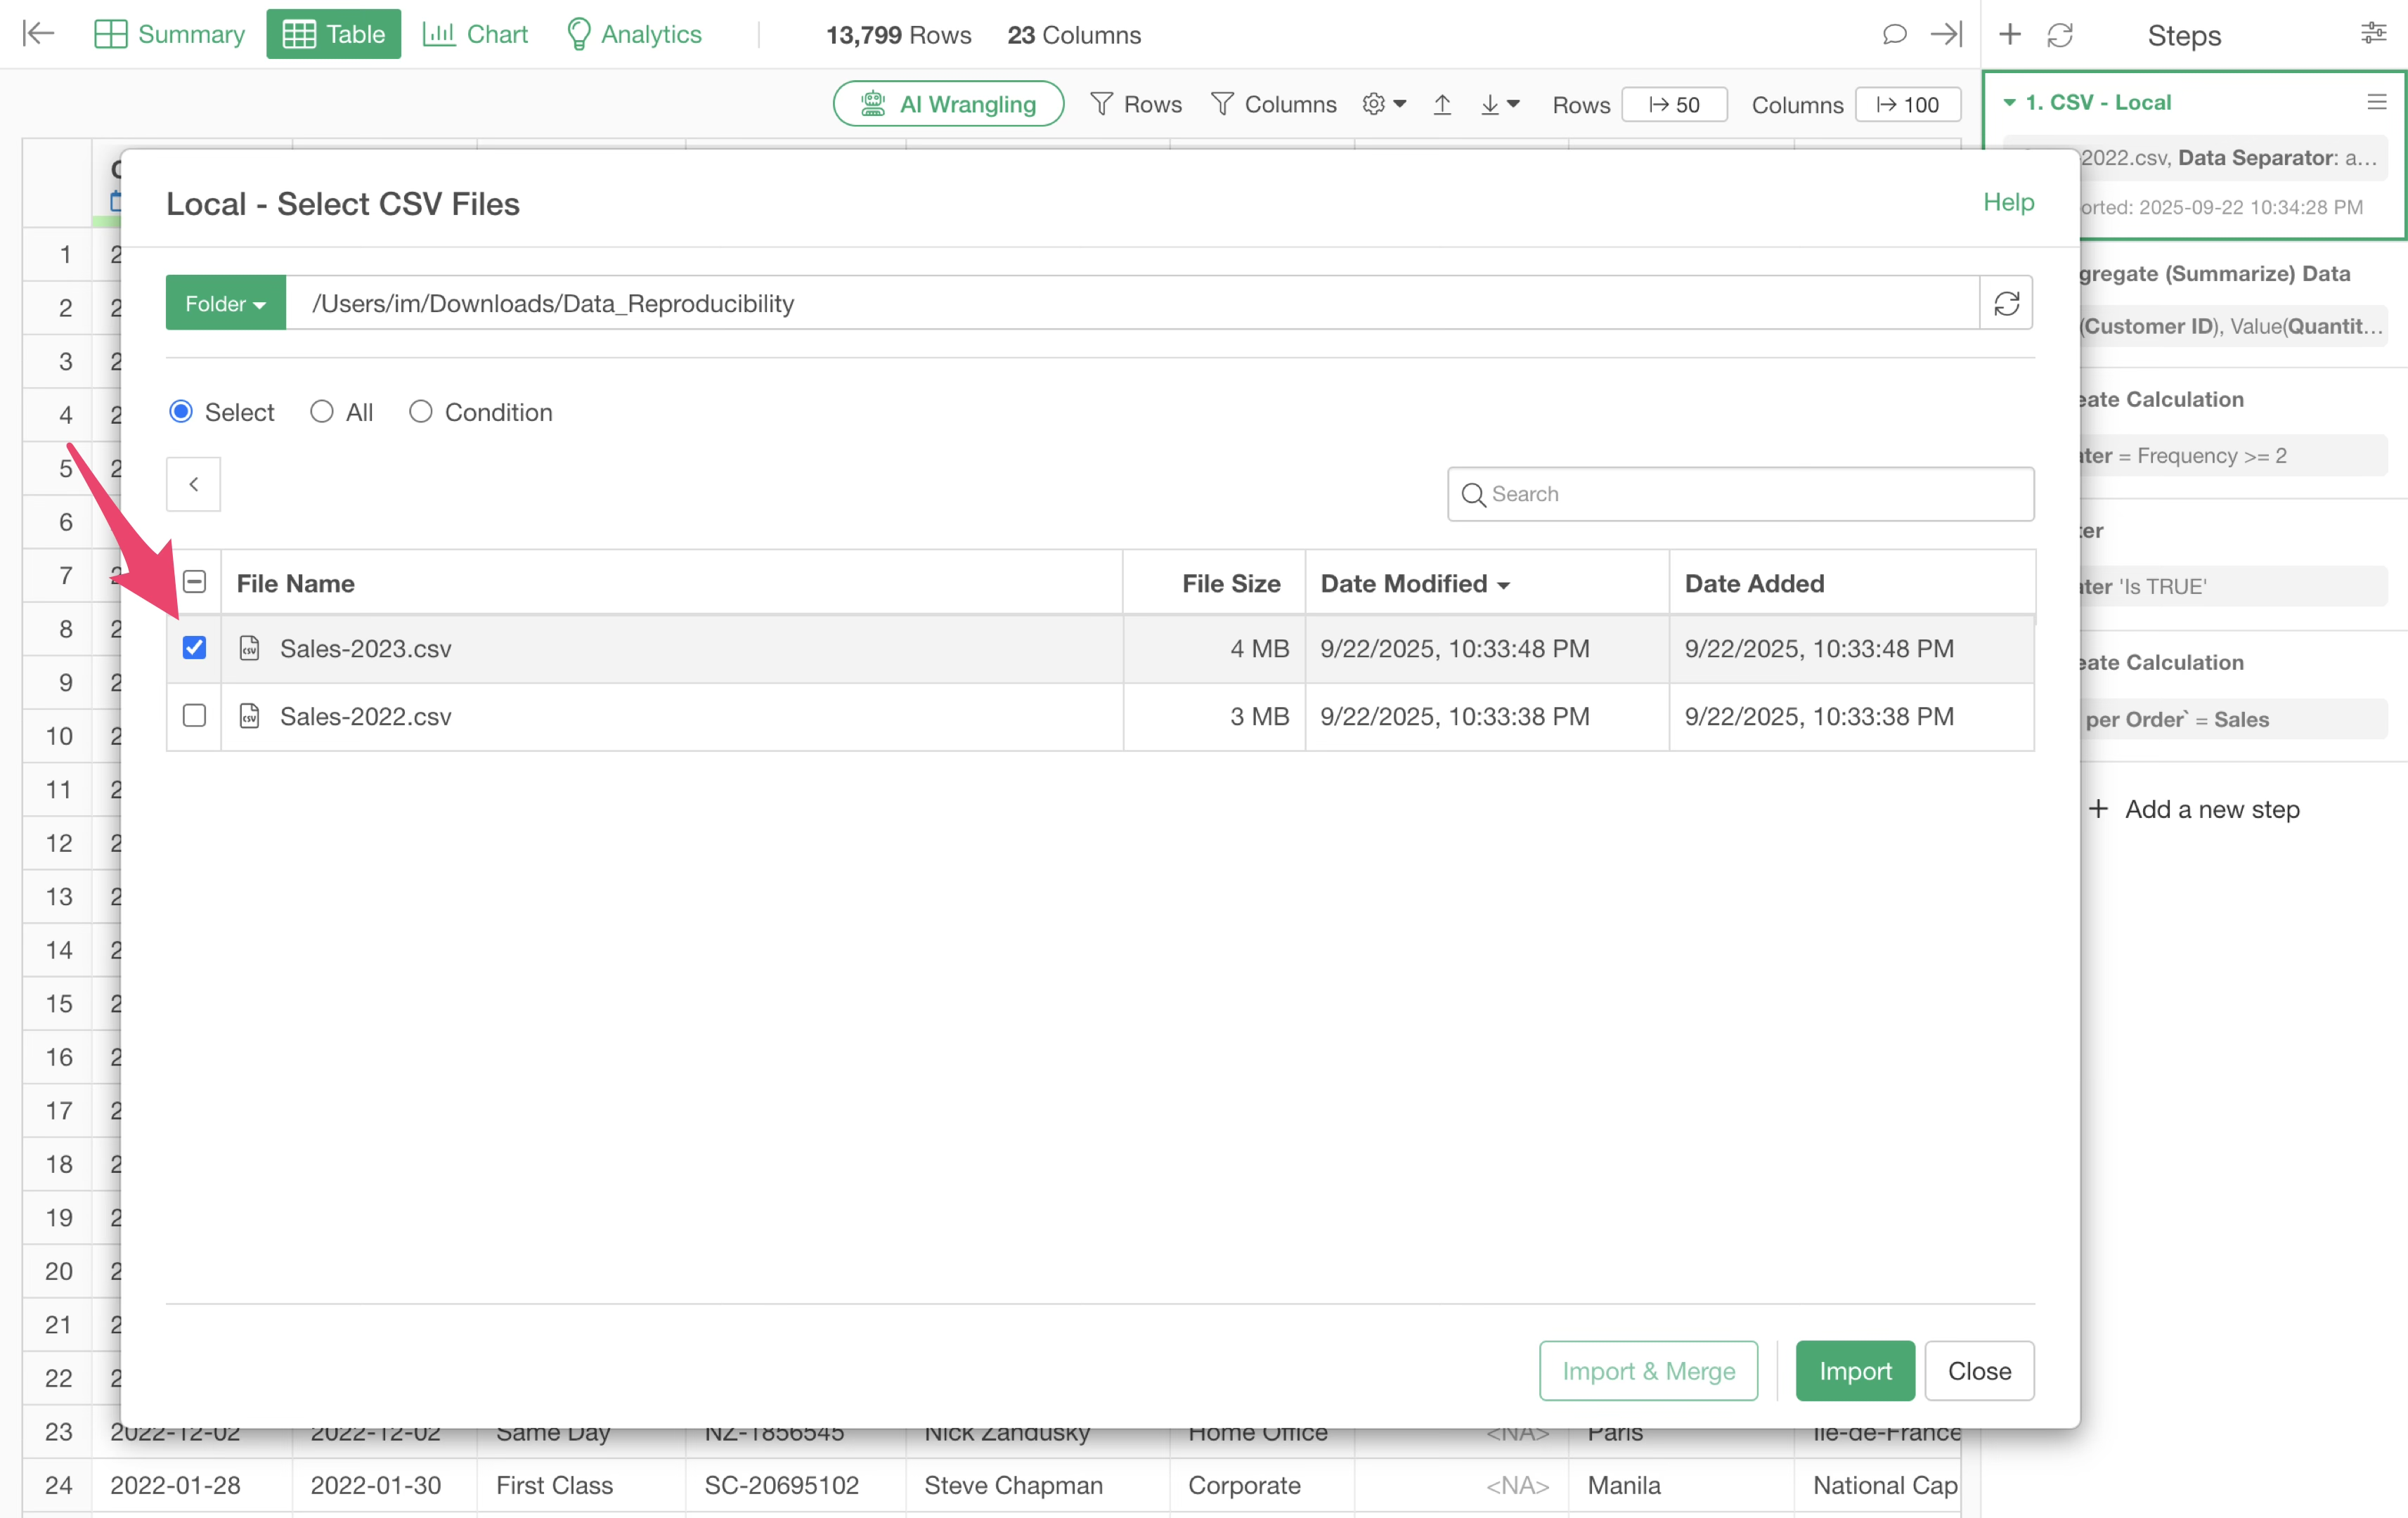This screenshot has height=1518, width=2408.
Task: Select the Condition radio button
Action: 421,412
